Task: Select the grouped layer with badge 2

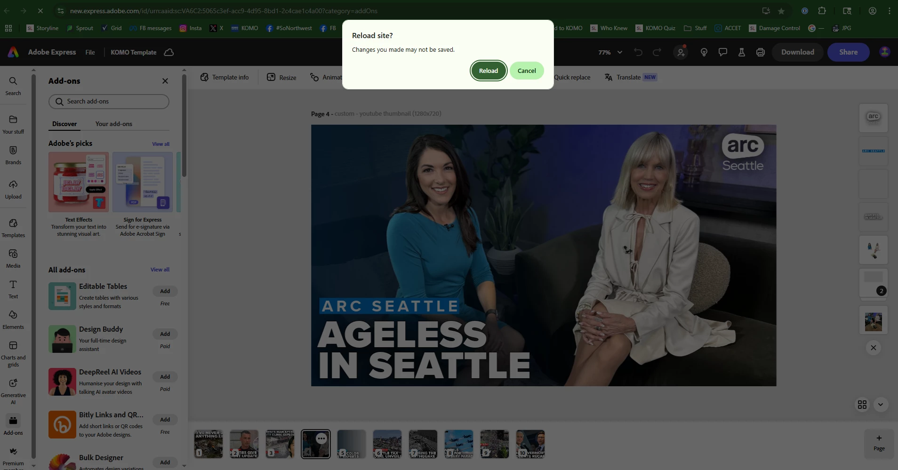Action: [874, 283]
